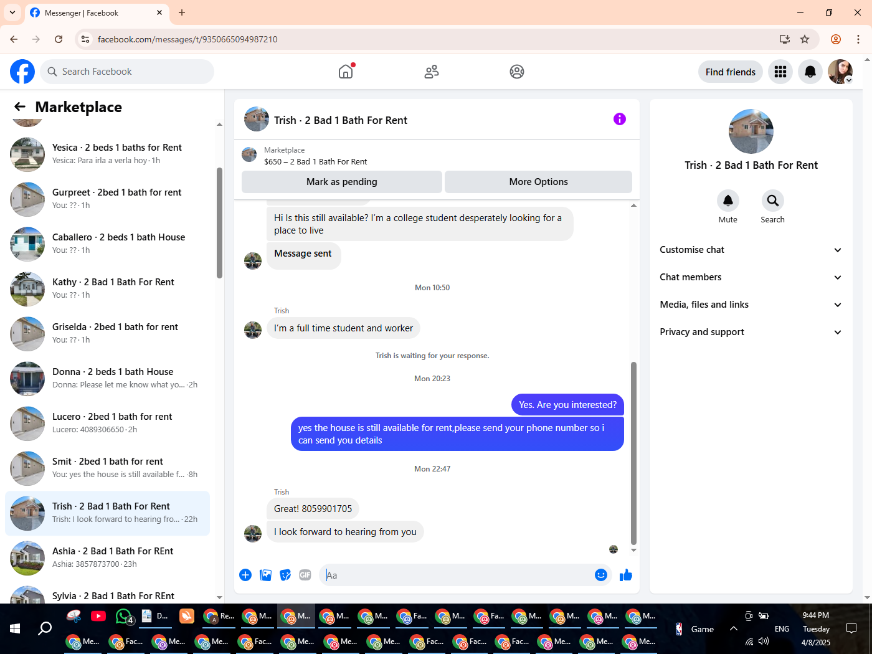Open the Facebook home logo

[22, 72]
